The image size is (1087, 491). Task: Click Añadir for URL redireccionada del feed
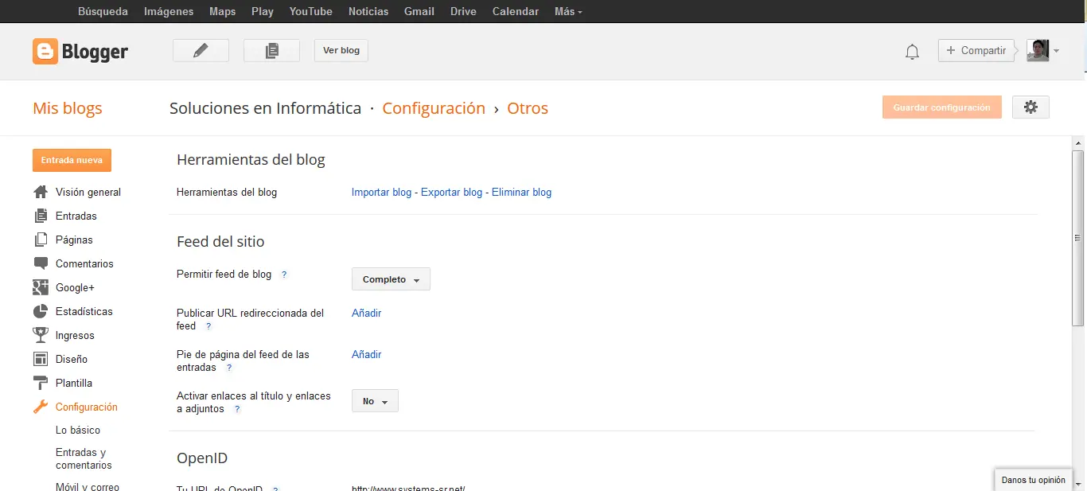click(x=367, y=313)
